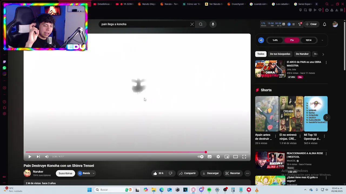Click the Remix button
346x194 pixels.
[x=84, y=173]
